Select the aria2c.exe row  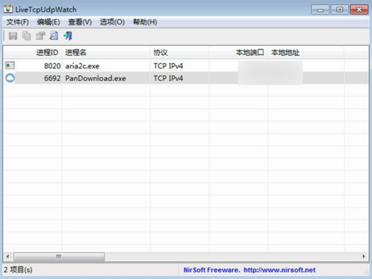point(186,65)
